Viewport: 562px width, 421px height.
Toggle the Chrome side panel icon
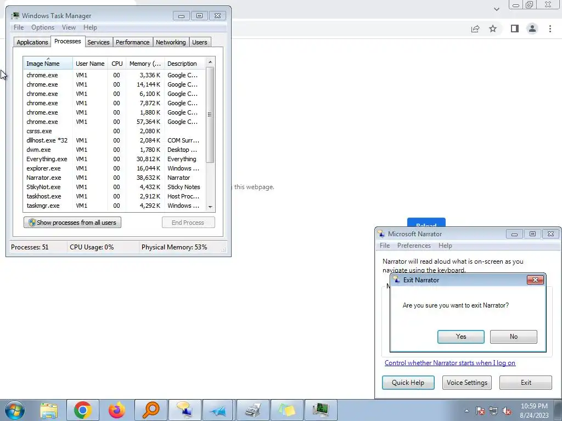coord(515,29)
